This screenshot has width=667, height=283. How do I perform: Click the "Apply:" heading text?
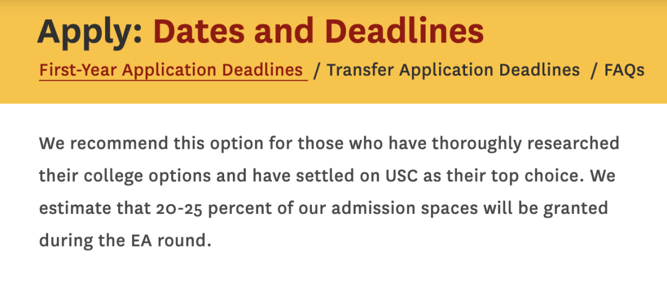click(x=90, y=31)
